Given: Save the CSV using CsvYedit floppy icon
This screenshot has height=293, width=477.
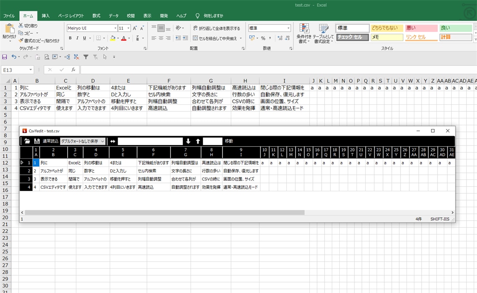Looking at the screenshot, I should coord(37,141).
